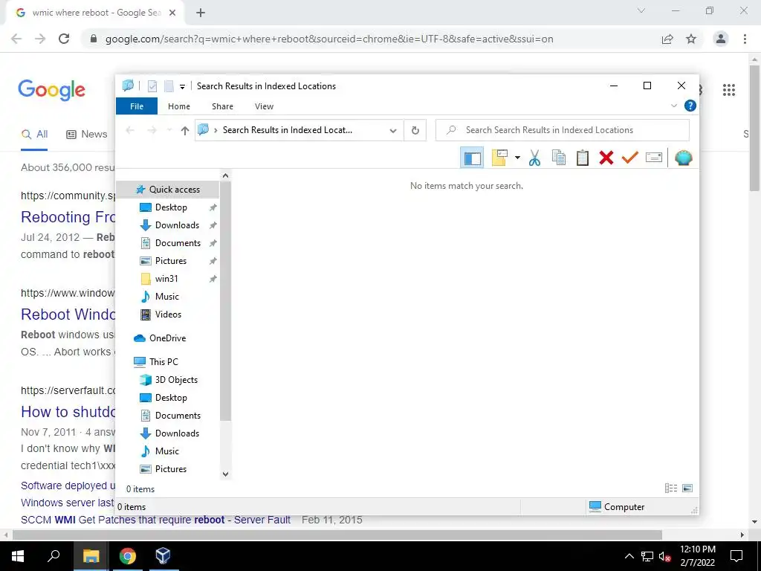761x571 pixels.
Task: Click the Computer status bar entry
Action: (616, 507)
